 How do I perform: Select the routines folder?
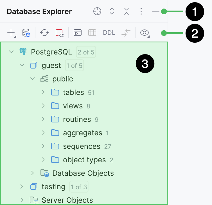(77, 119)
